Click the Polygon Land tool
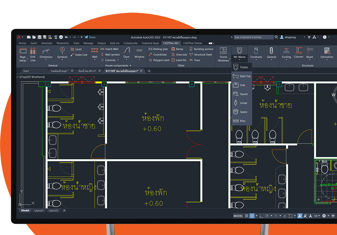The width and height of the screenshot is (337, 235). pyautogui.click(x=159, y=60)
